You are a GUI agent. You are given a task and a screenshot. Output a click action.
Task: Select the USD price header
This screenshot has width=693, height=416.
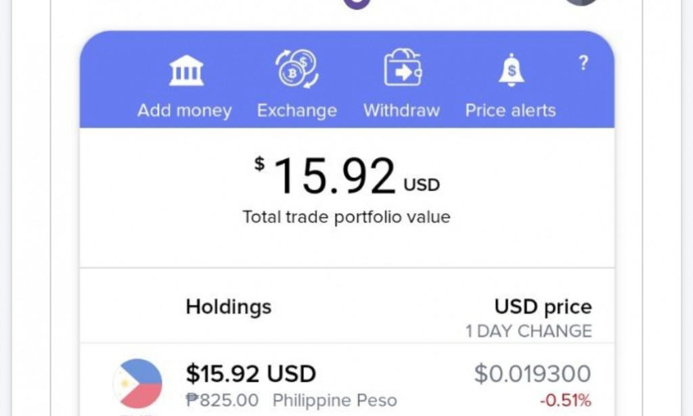(x=543, y=306)
